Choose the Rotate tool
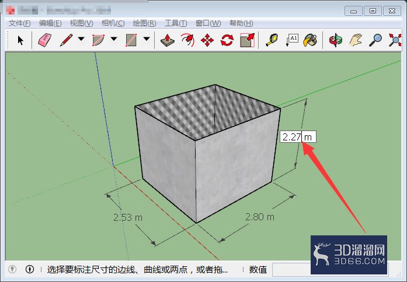The image size is (407, 282). [227, 40]
